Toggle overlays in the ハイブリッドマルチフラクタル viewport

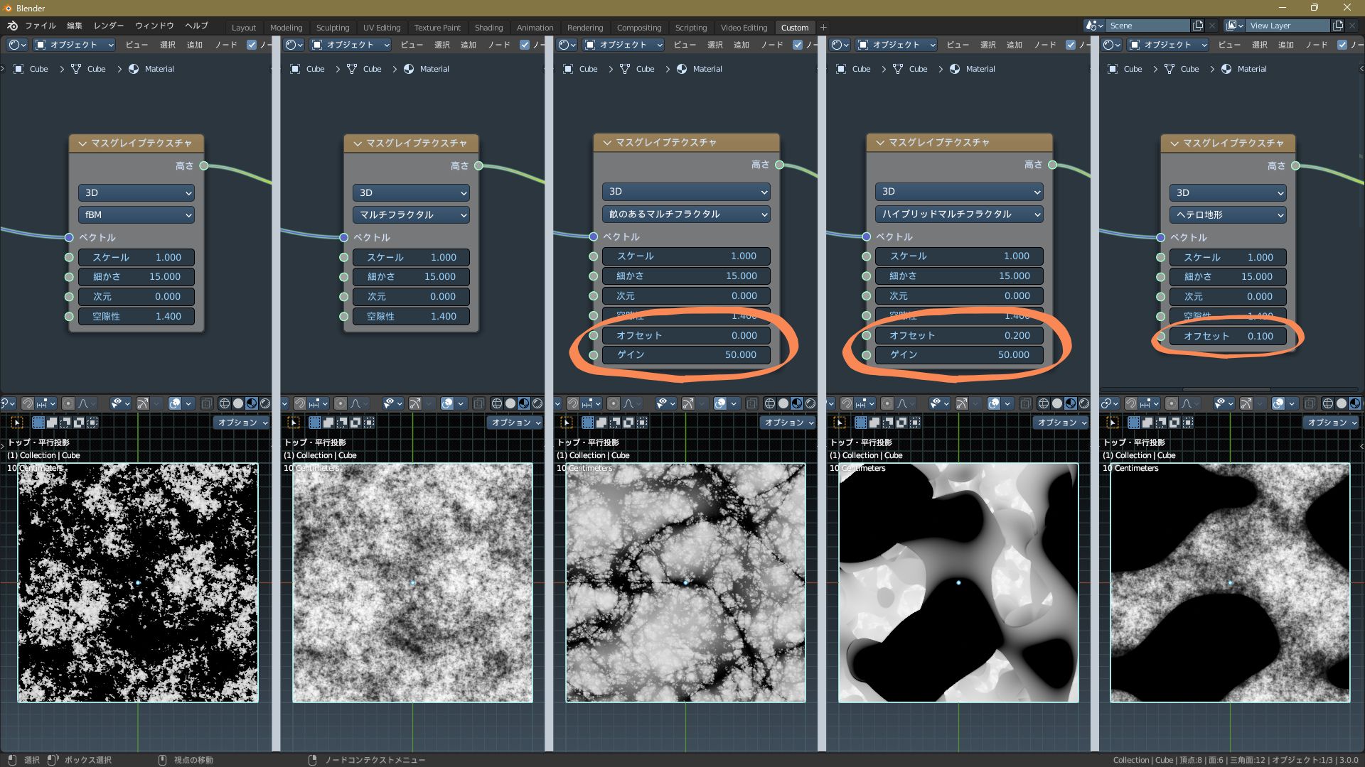(x=994, y=403)
